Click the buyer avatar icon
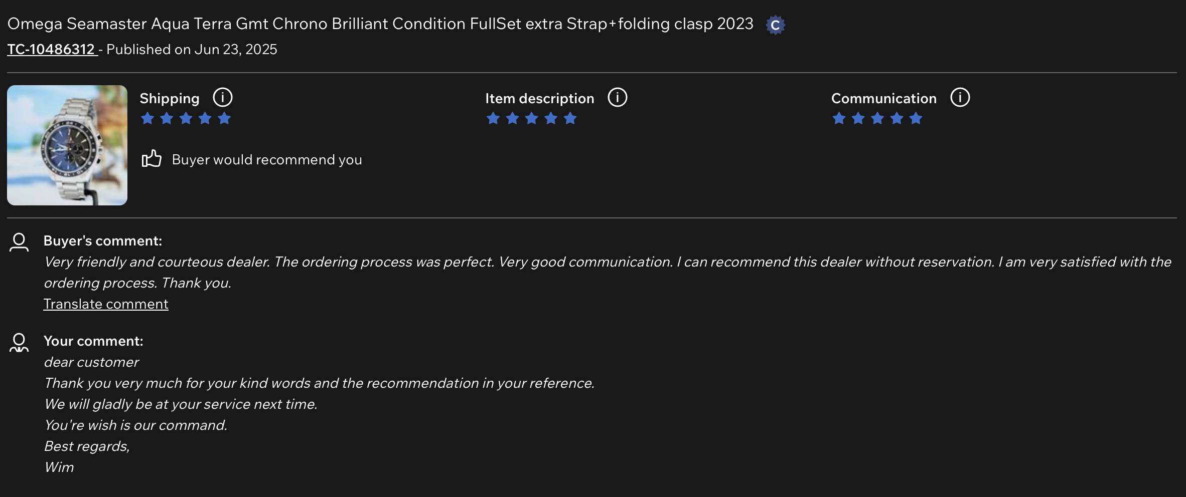 [x=19, y=242]
